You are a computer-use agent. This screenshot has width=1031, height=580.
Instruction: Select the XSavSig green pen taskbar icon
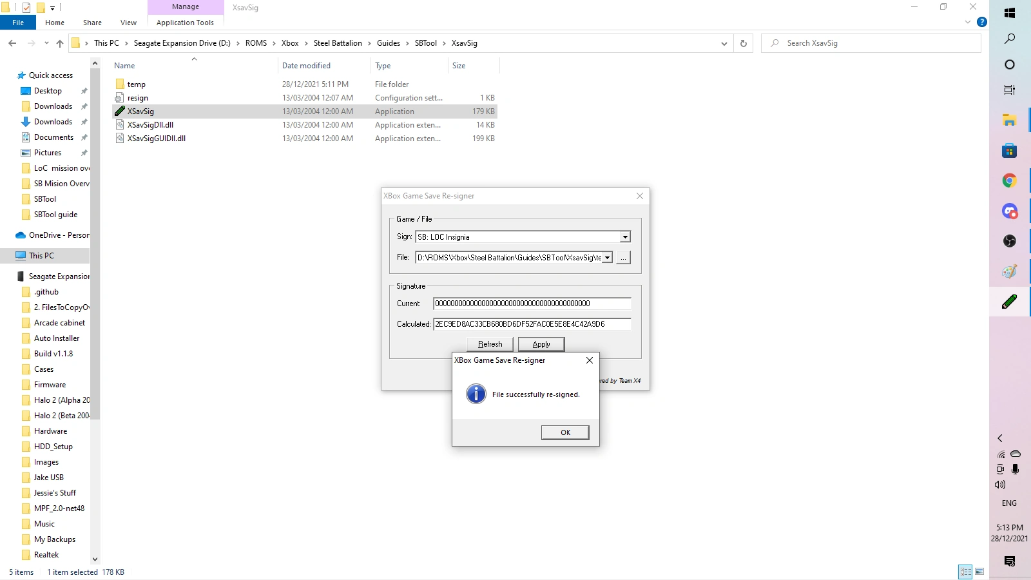pyautogui.click(x=1010, y=301)
